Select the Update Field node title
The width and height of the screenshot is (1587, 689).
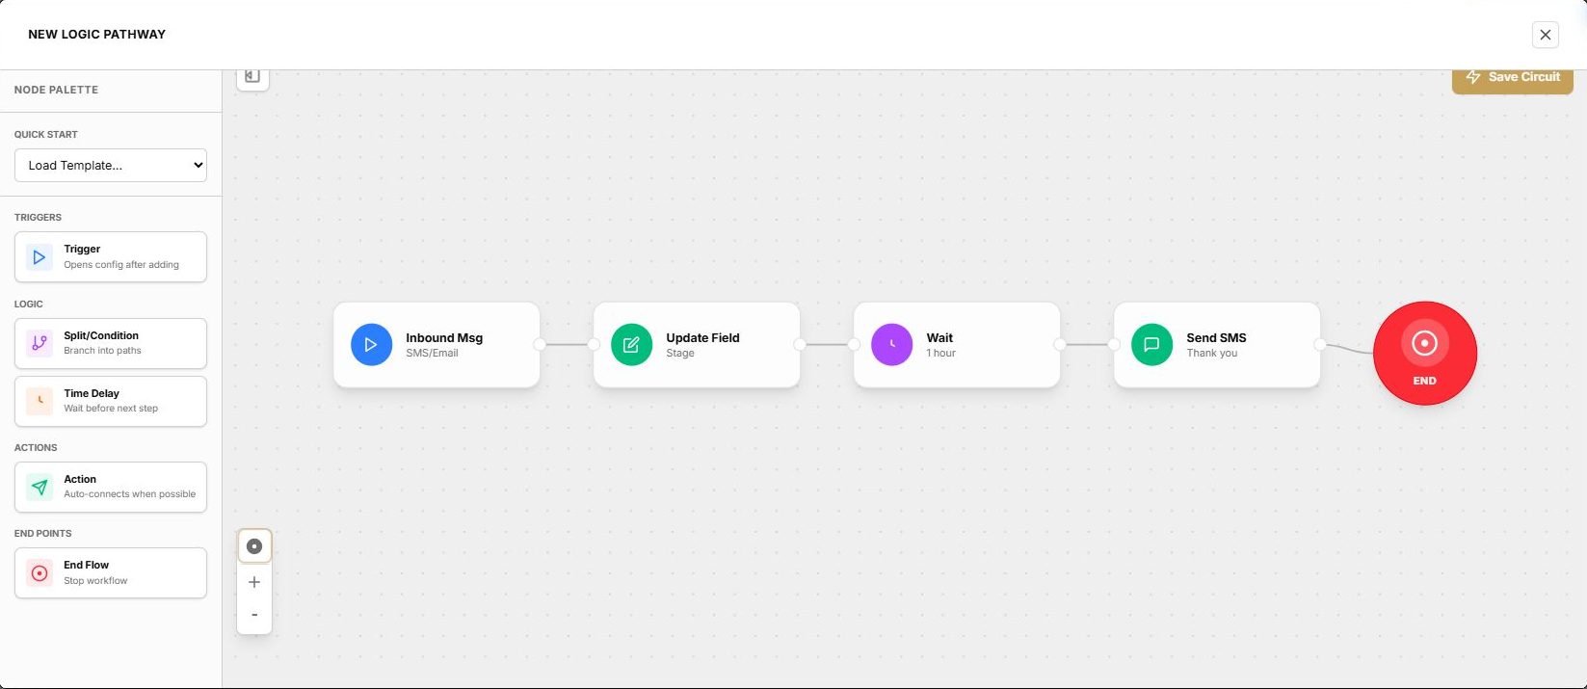coord(702,337)
